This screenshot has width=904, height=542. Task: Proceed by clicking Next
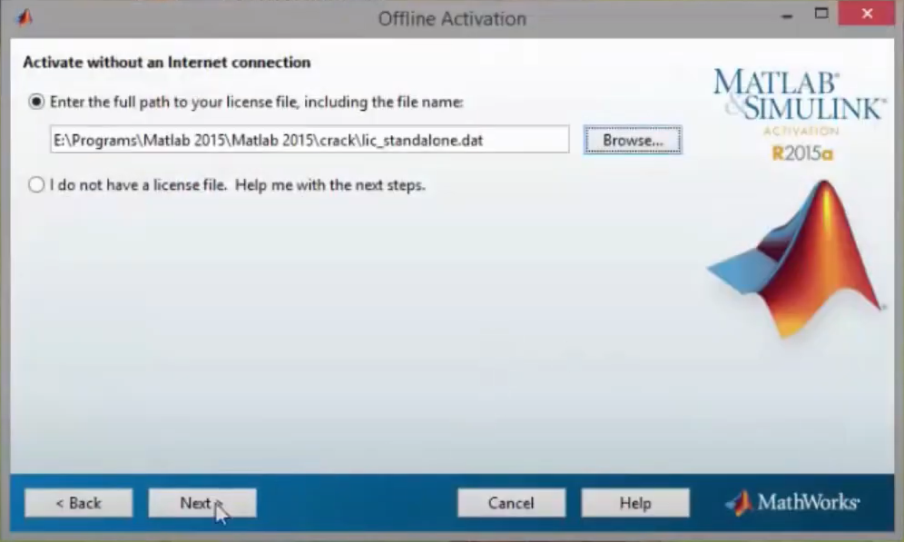pos(201,503)
